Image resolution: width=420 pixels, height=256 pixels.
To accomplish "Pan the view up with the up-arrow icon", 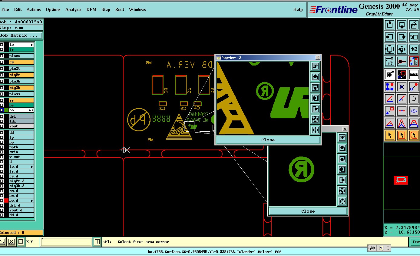I will [390, 25].
